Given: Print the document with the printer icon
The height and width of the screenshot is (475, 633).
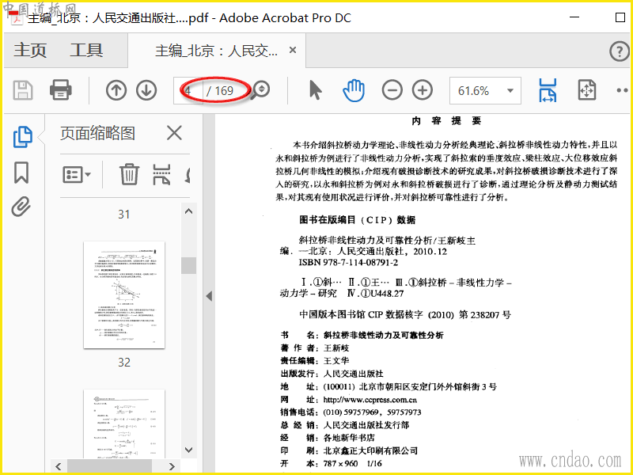Looking at the screenshot, I should (x=61, y=90).
